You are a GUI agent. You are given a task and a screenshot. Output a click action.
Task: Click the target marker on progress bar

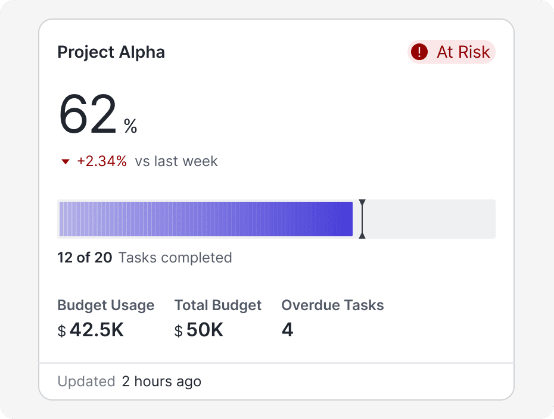pyautogui.click(x=362, y=219)
